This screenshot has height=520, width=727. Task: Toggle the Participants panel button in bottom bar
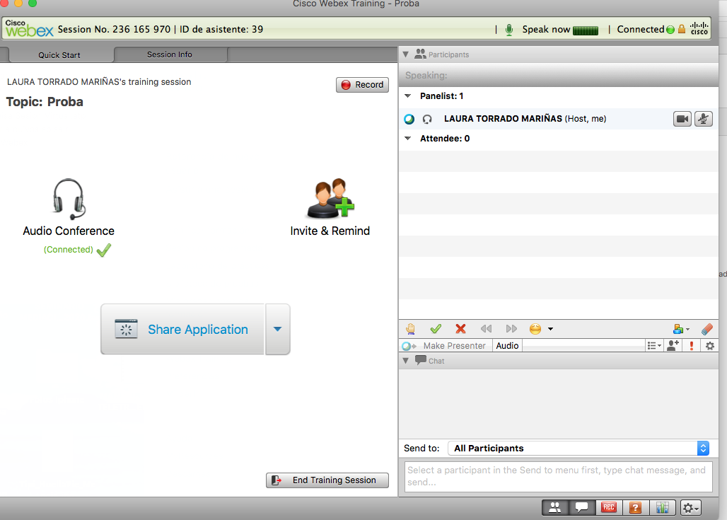[555, 507]
